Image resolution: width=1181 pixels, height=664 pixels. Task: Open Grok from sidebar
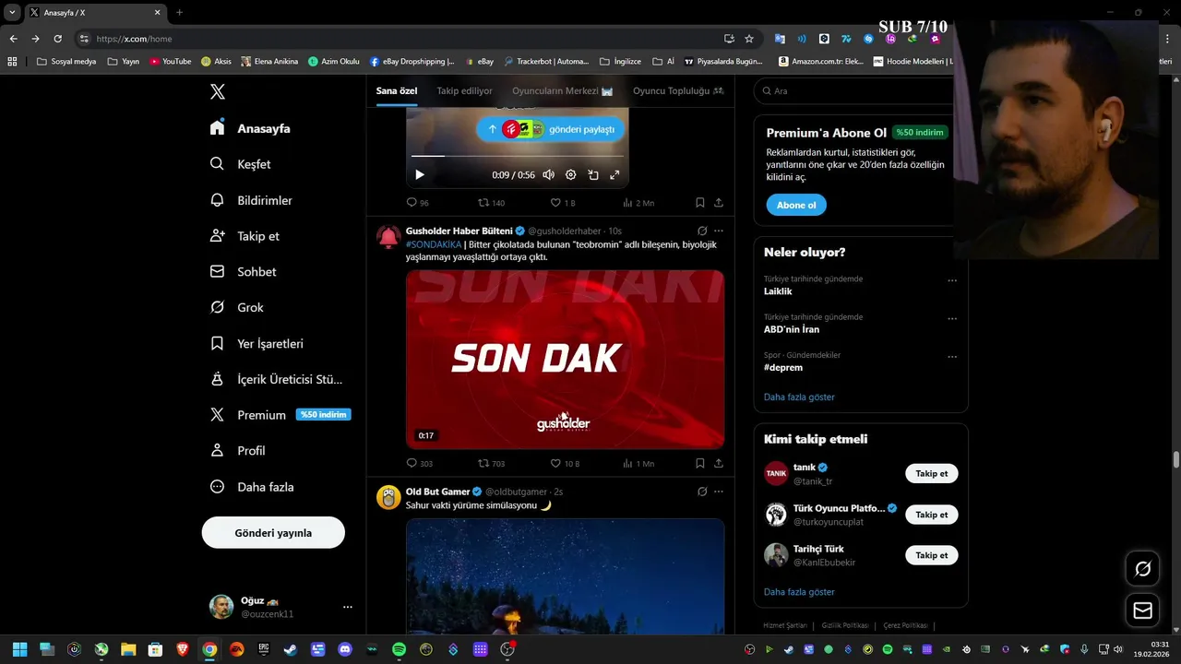236,307
